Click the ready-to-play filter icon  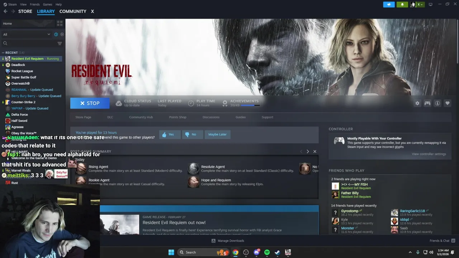point(62,34)
